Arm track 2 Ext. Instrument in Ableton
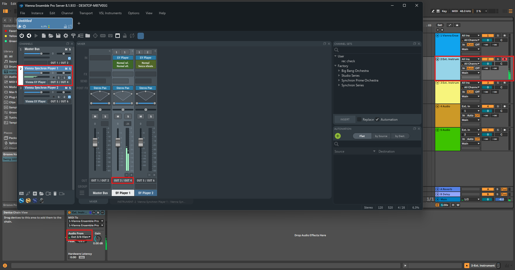The width and height of the screenshot is (515, 270). pos(505,59)
